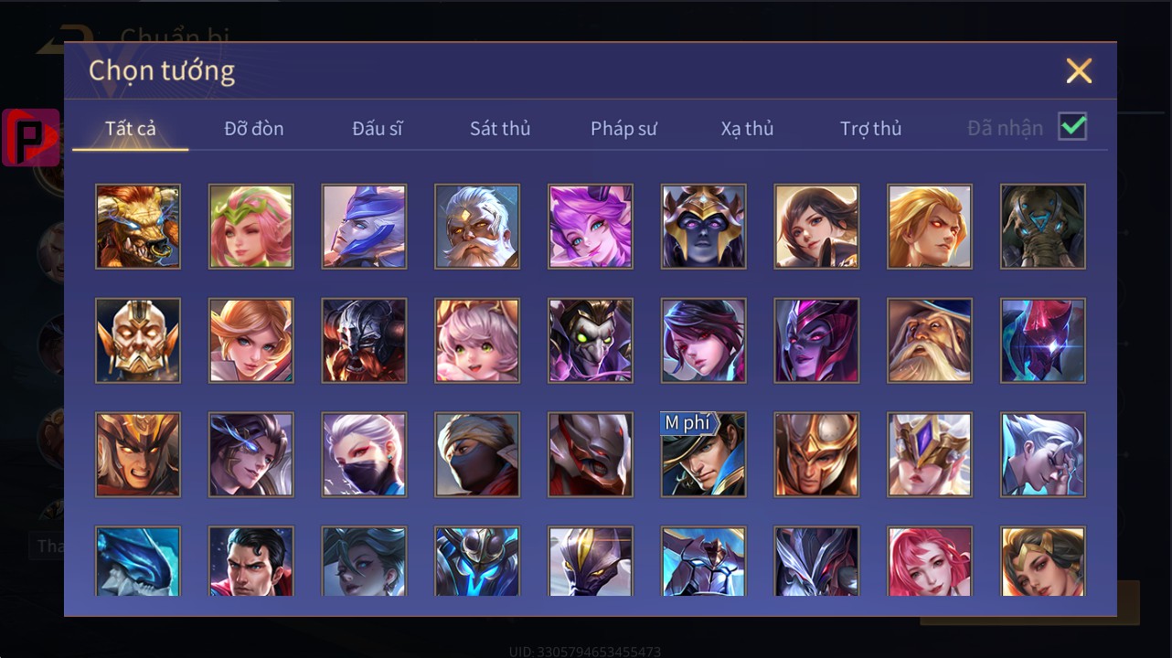Open the Trợ thủ tab
1172x658 pixels.
pyautogui.click(x=871, y=128)
